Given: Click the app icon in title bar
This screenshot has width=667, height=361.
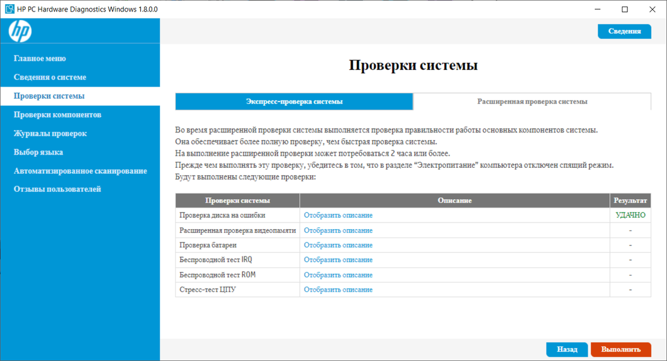Looking at the screenshot, I should tap(9, 9).
